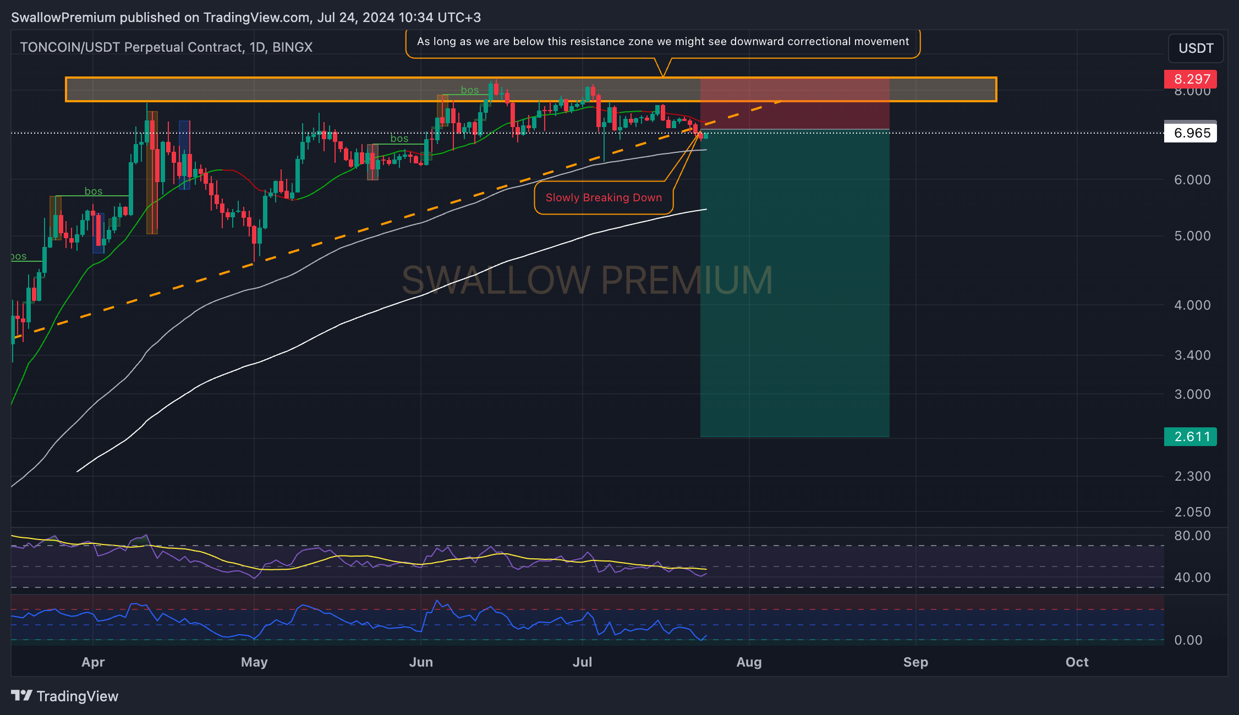Screen dimensions: 1239x715
Task: Click the 'bos' label above late-March candles
Action: click(93, 191)
